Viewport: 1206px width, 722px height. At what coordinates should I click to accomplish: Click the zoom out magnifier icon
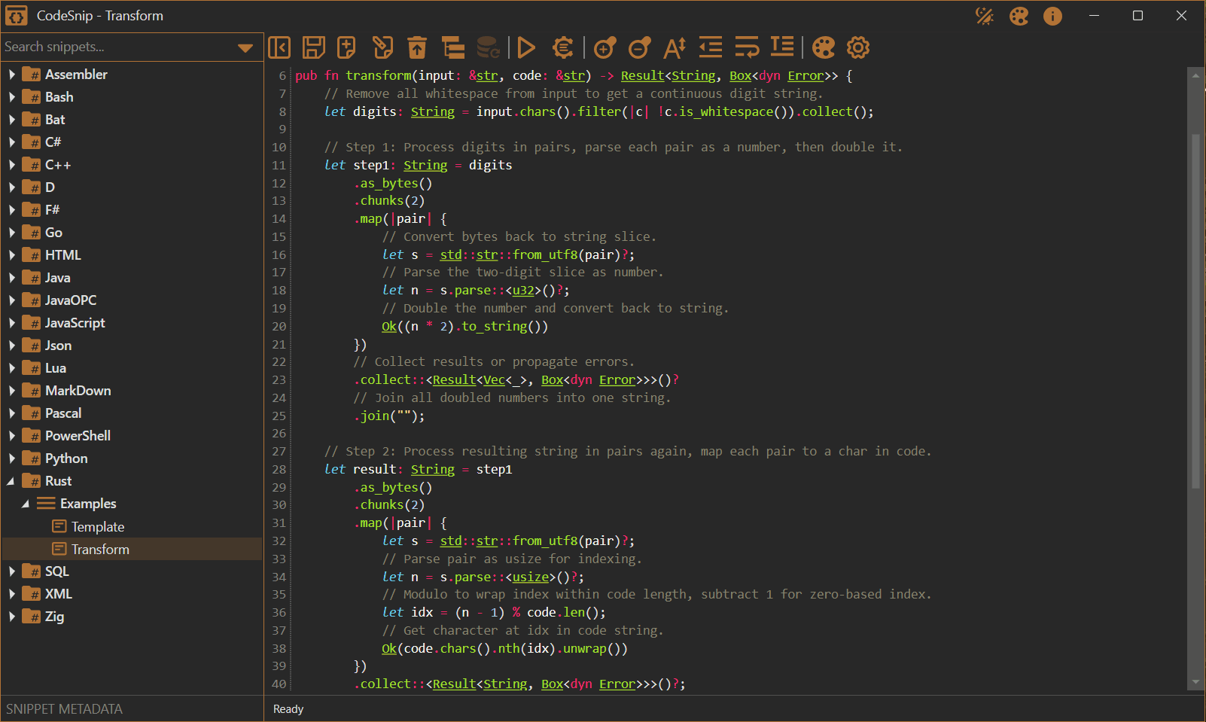pos(639,47)
